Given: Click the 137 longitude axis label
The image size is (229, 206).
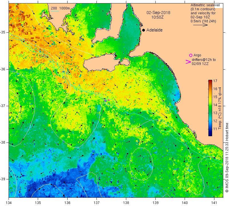Looking at the screenshot, I should pyautogui.click(x=97, y=203).
